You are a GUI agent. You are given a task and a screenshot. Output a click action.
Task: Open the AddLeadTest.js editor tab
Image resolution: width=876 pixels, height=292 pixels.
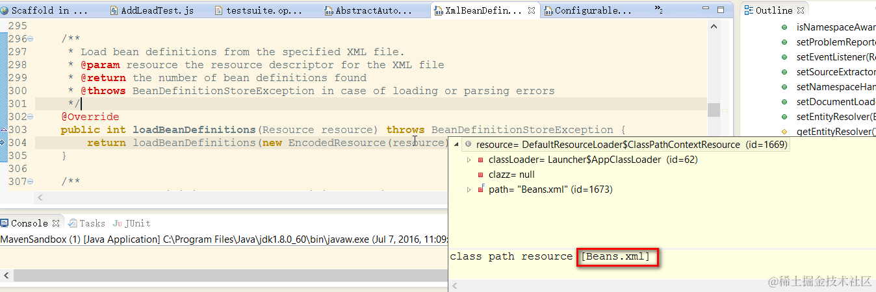click(x=151, y=10)
